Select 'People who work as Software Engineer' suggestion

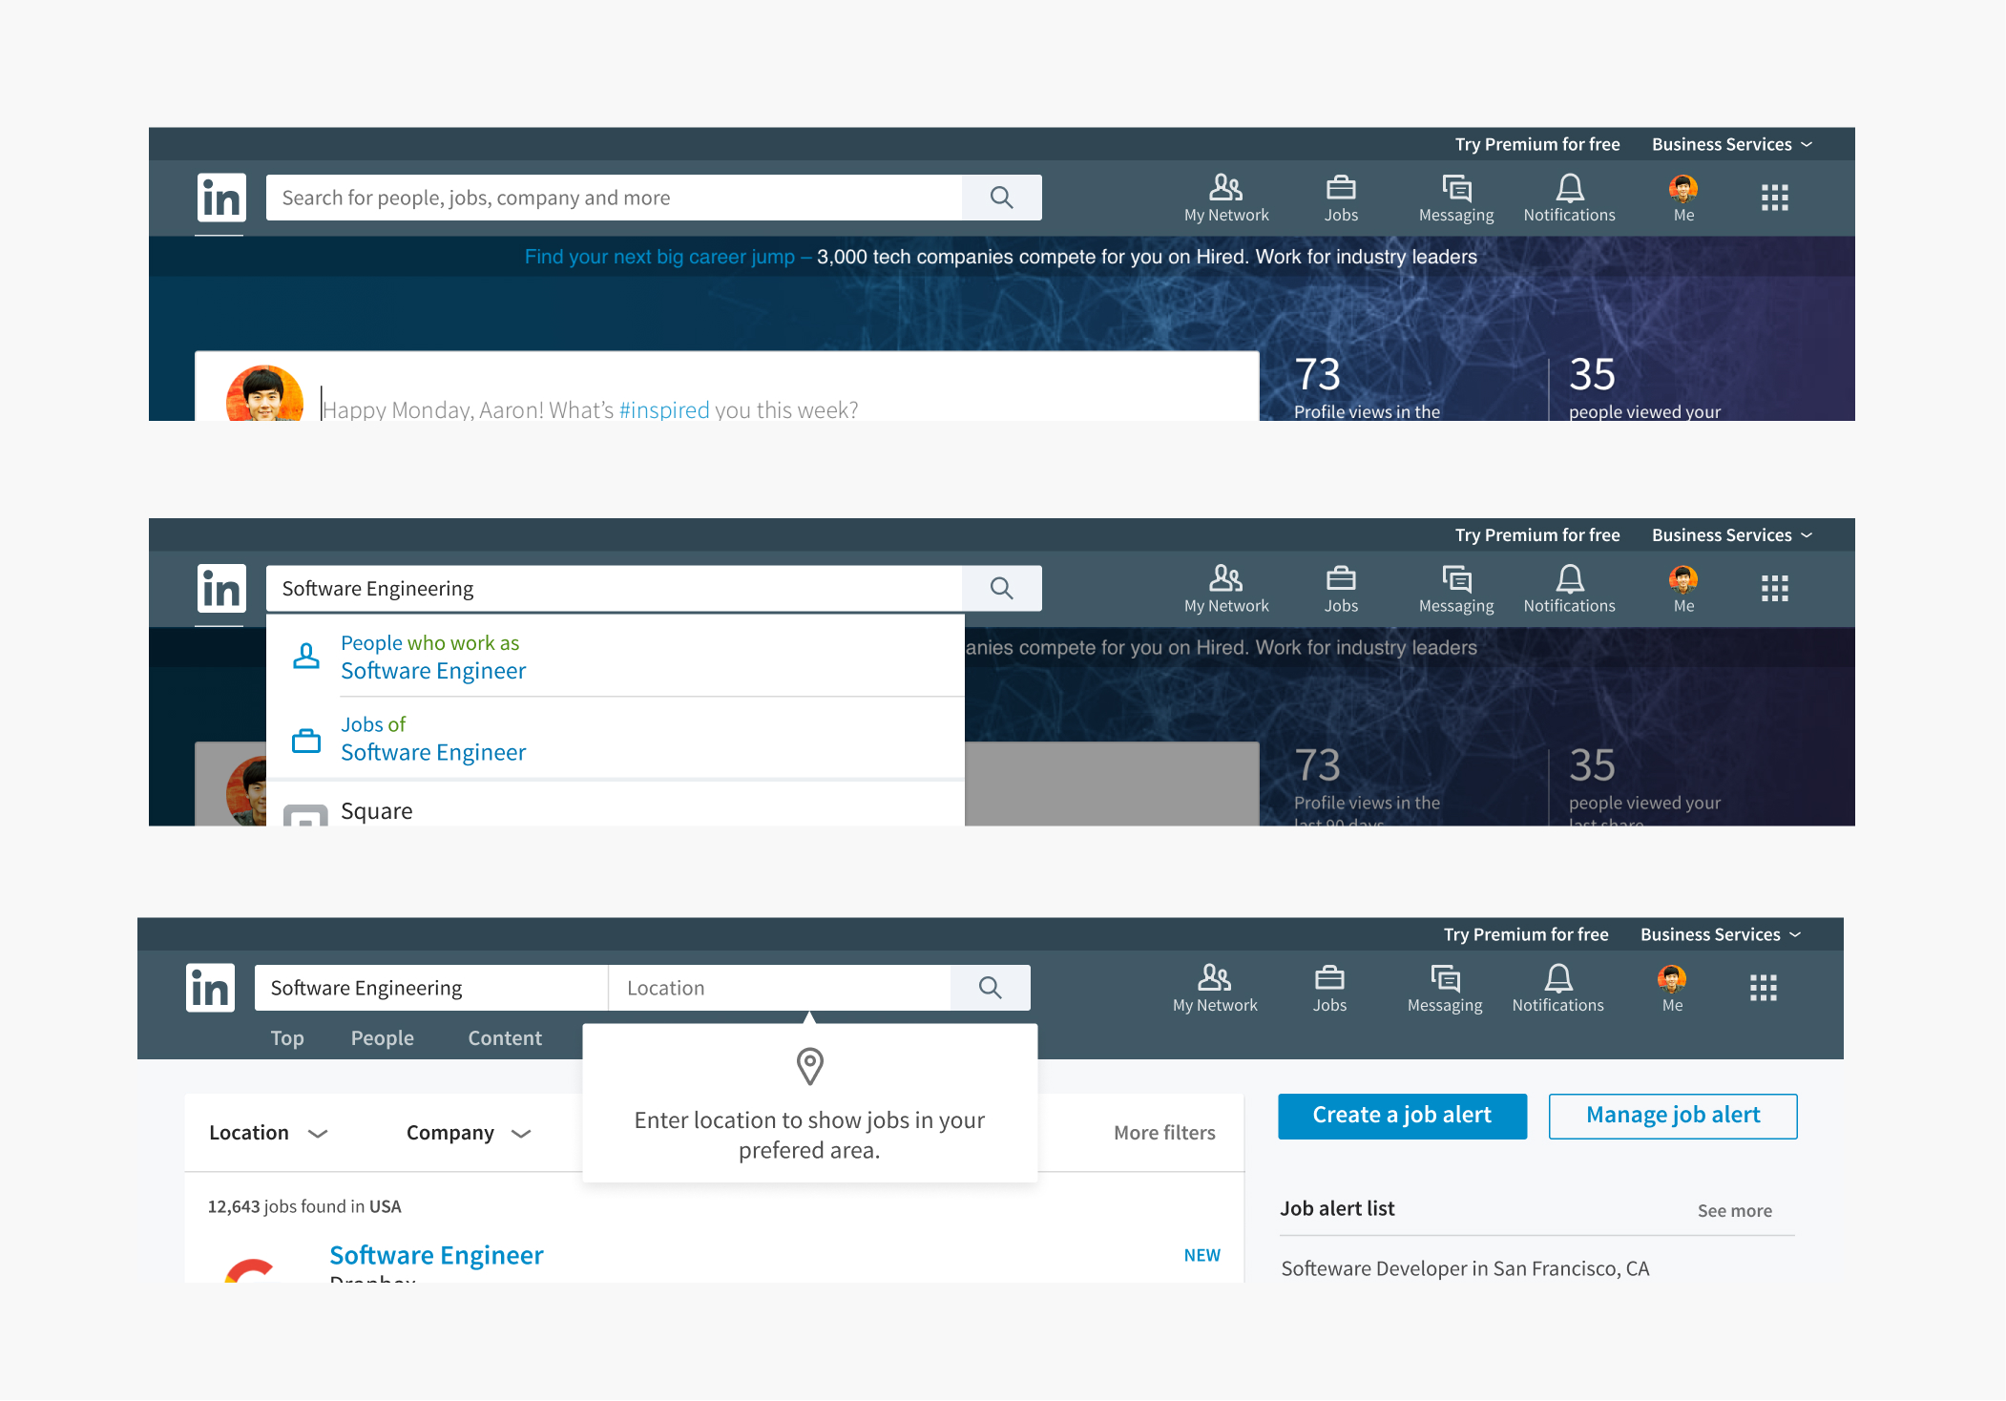tap(433, 657)
